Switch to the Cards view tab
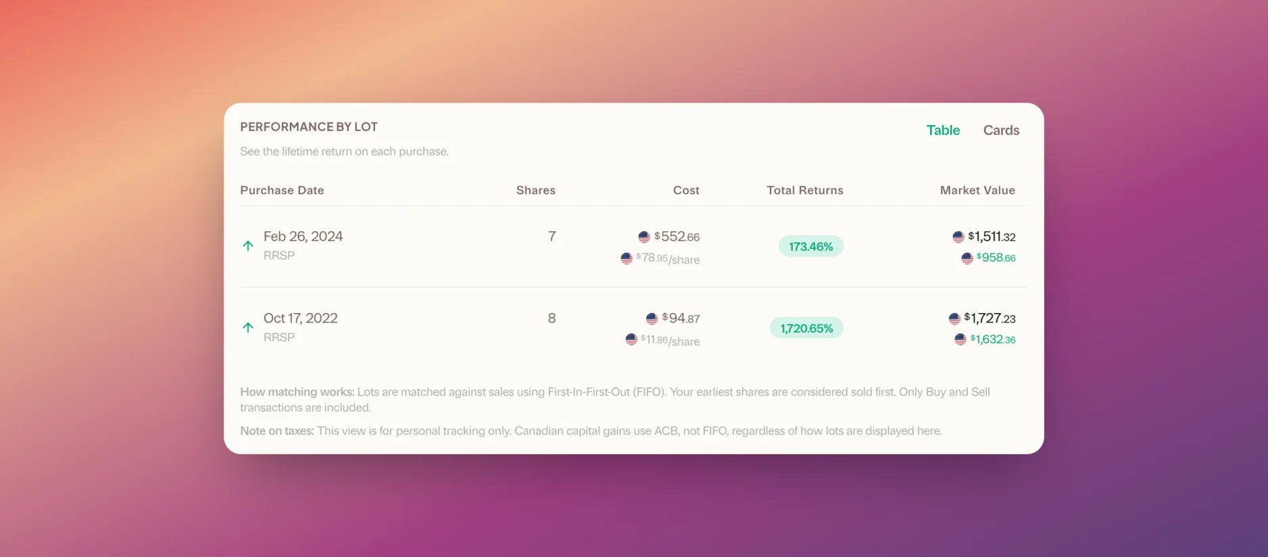 pos(1001,130)
